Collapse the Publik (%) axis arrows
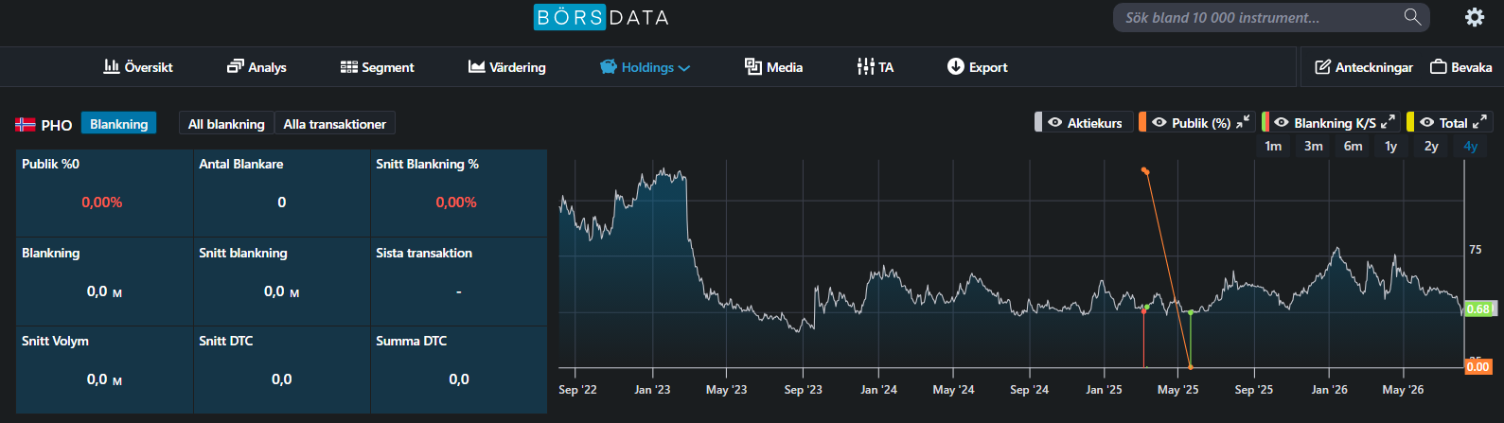Screen dimensions: 1504x423 [x=1243, y=121]
